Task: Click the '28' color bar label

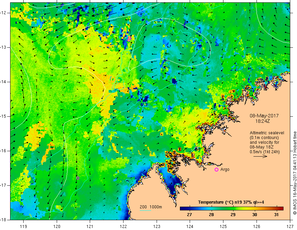Action: coord(211,215)
